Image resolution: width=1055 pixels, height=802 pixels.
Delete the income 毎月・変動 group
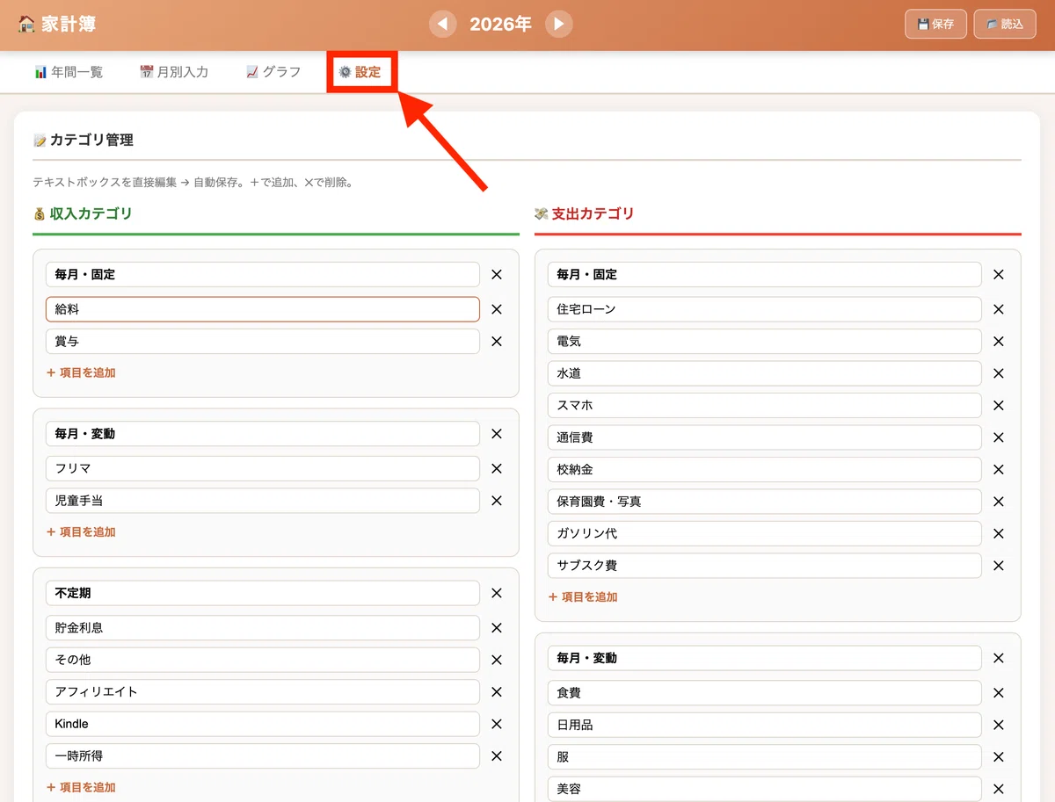[x=497, y=434]
